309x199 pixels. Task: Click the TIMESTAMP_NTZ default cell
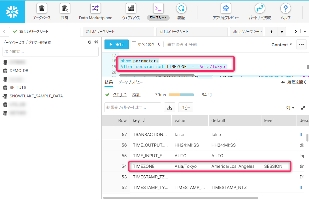[229, 188]
